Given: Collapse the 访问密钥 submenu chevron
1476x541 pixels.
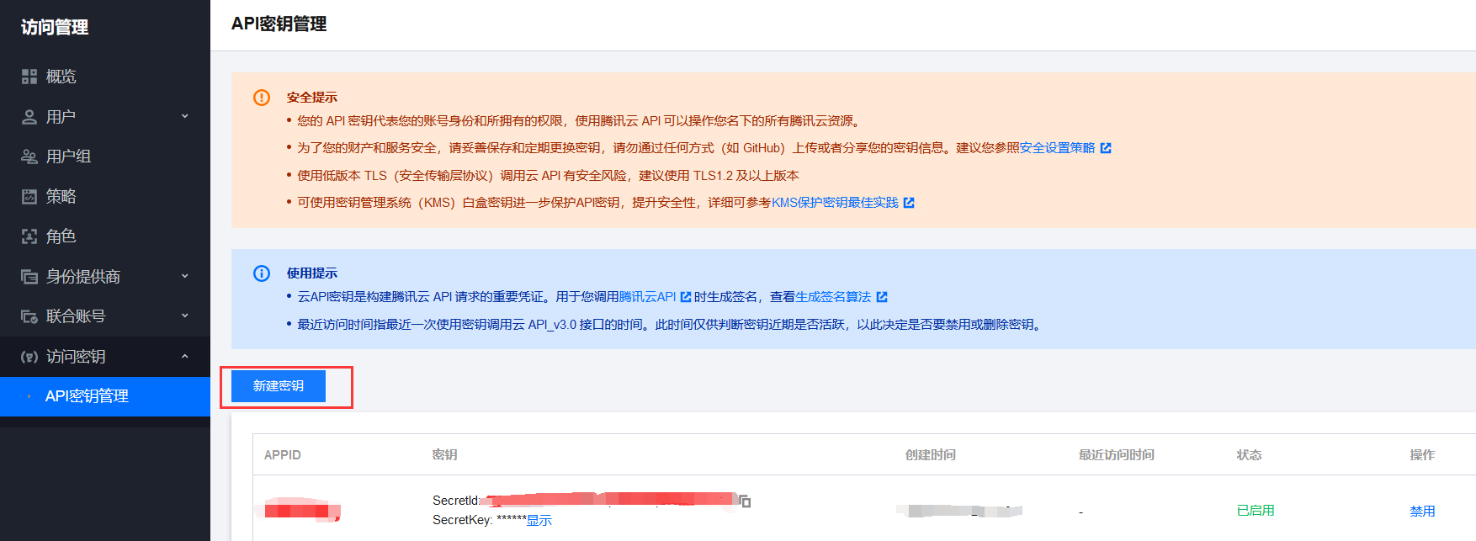Looking at the screenshot, I should click(x=185, y=356).
